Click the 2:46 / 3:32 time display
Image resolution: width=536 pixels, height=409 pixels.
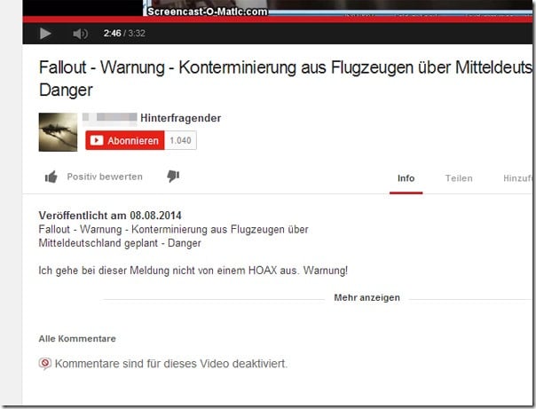pyautogui.click(x=124, y=33)
